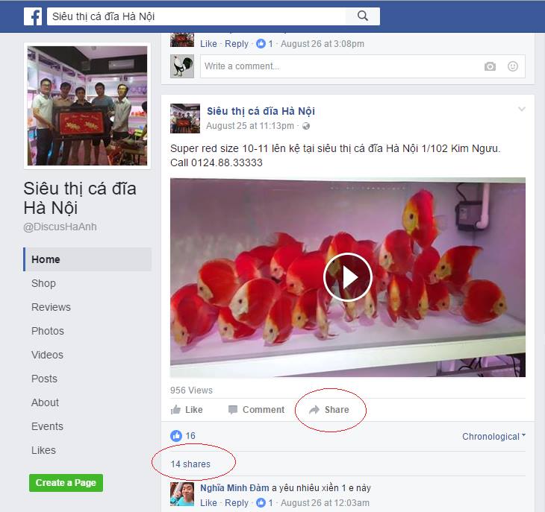The image size is (545, 512).
Task: View the About section
Action: (x=45, y=402)
